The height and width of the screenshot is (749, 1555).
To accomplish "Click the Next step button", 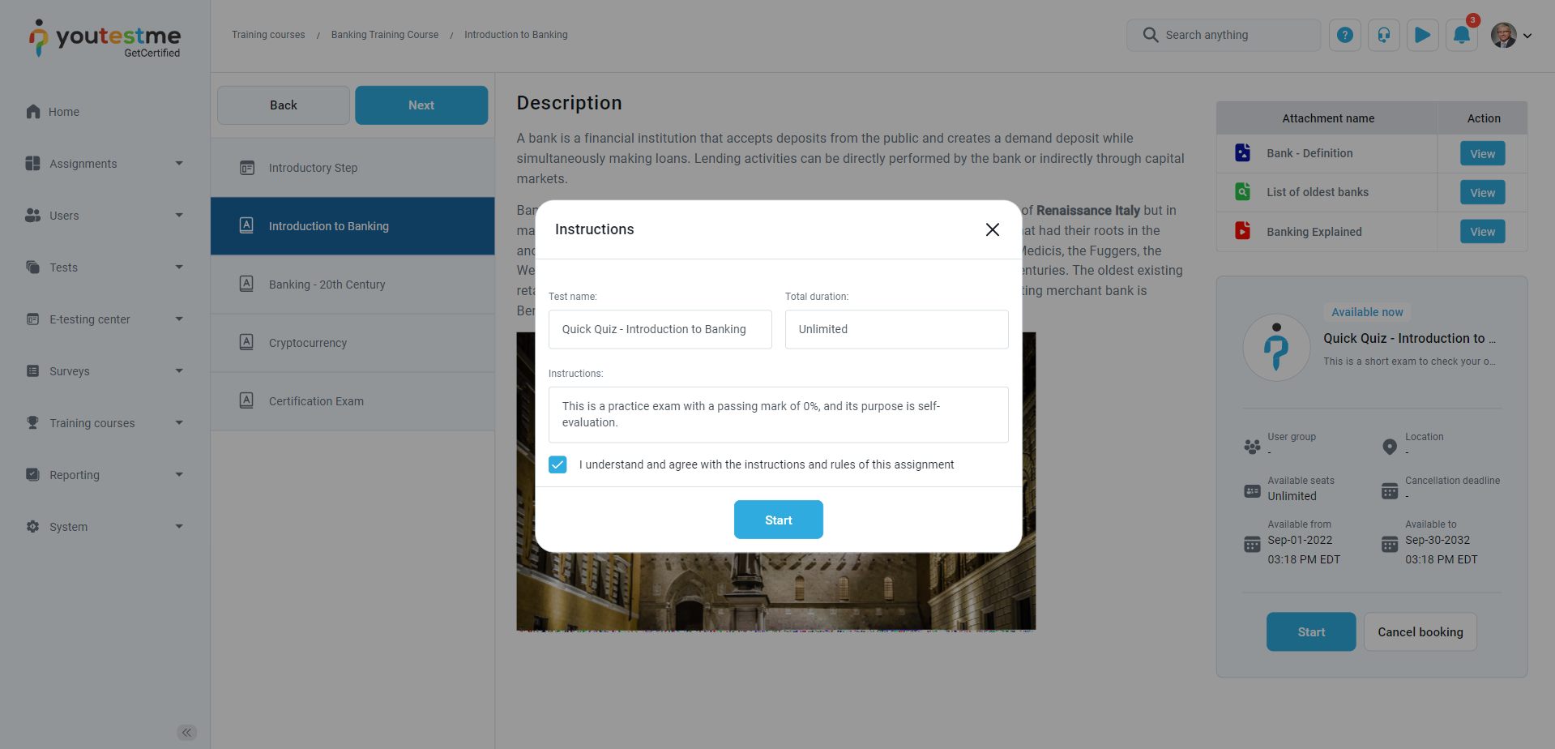I will click(421, 105).
